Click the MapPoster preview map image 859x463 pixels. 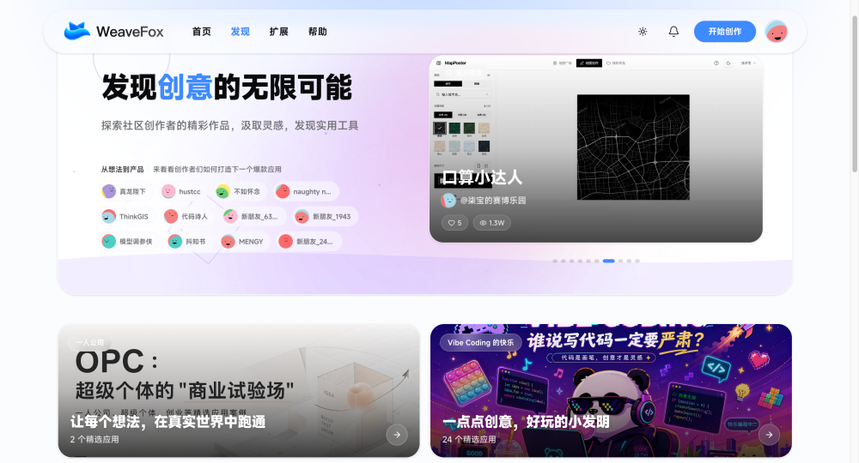633,147
